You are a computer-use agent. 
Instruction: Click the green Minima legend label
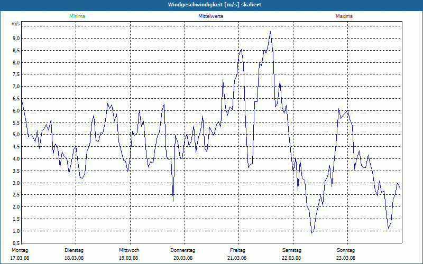tap(77, 16)
